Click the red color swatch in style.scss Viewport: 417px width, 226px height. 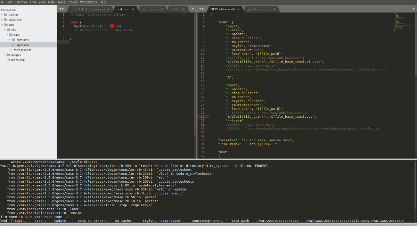point(112,26)
